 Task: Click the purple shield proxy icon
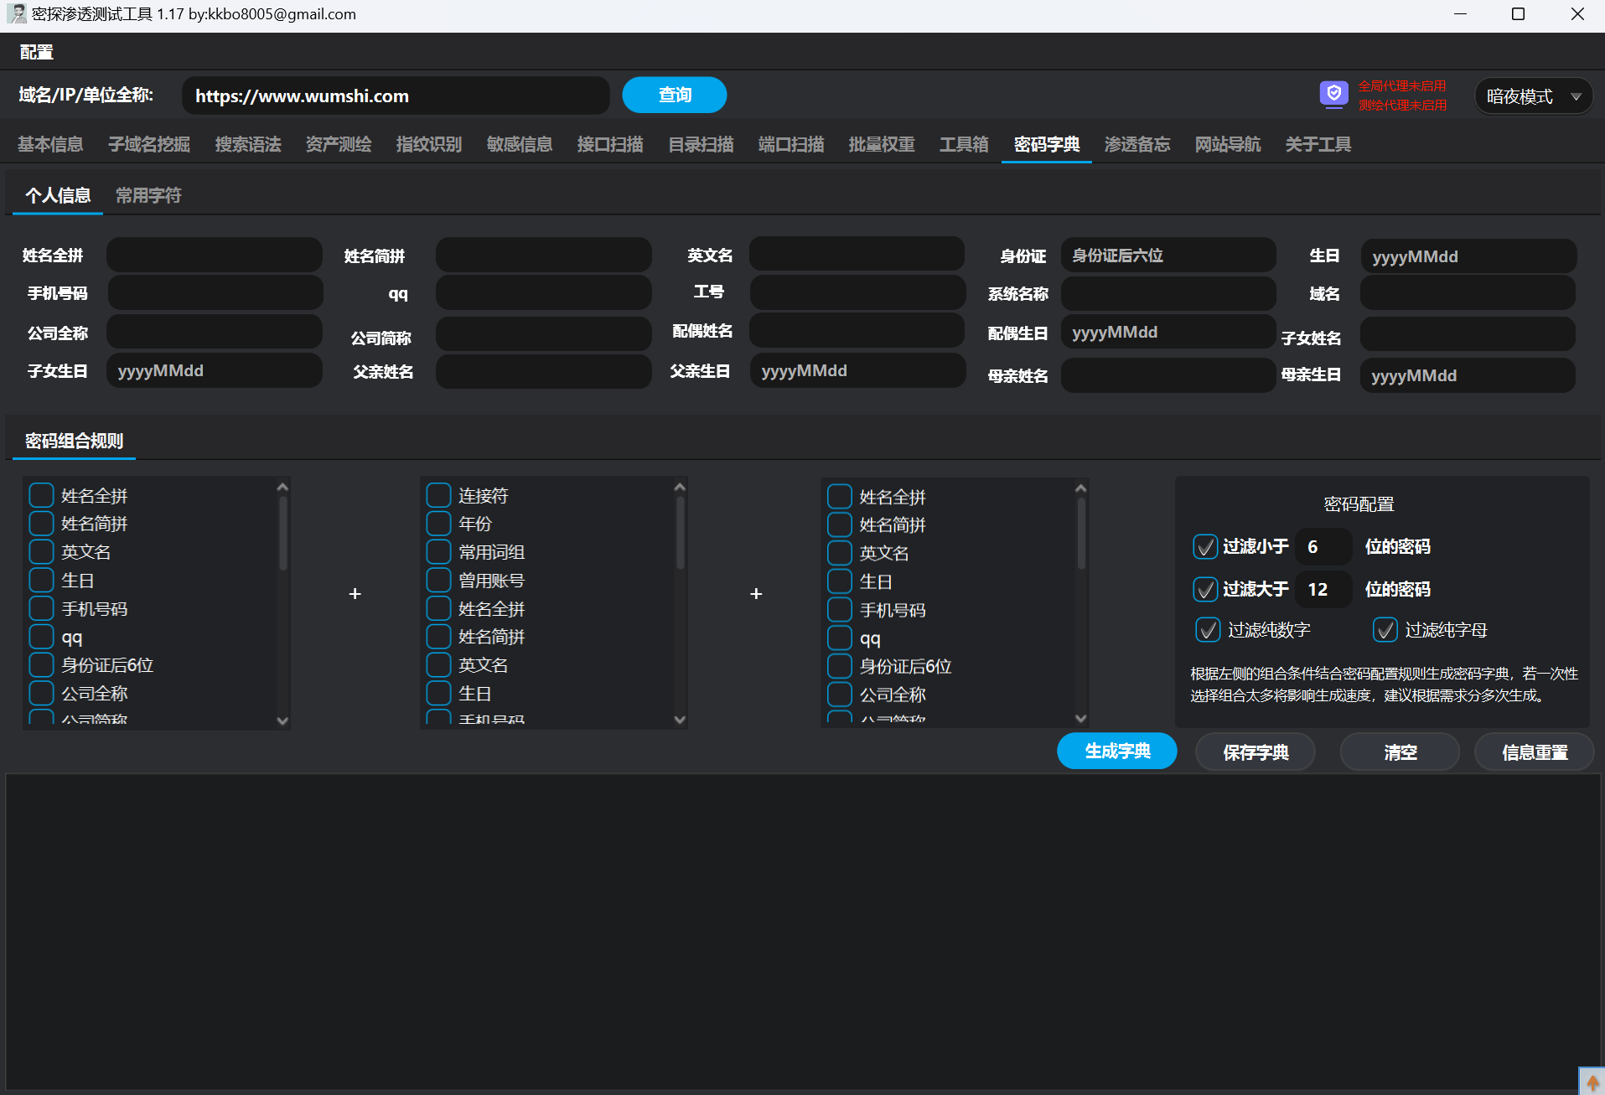pyautogui.click(x=1333, y=94)
